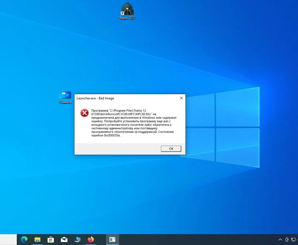Close the Launcher.exe error dialog
Image resolution: width=298 pixels, height=245 pixels.
[x=181, y=98]
